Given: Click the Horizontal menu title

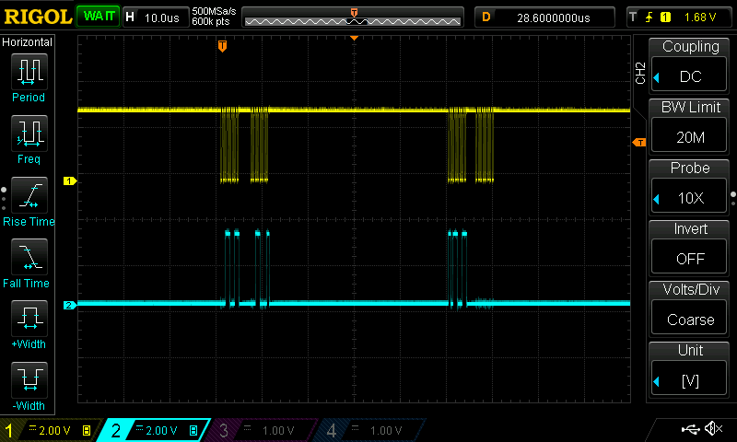Looking at the screenshot, I should click(28, 42).
